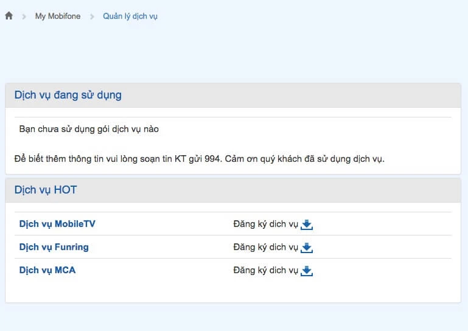
Task: Click download icon for Dịch vụ MobileTV
Action: coord(307,225)
